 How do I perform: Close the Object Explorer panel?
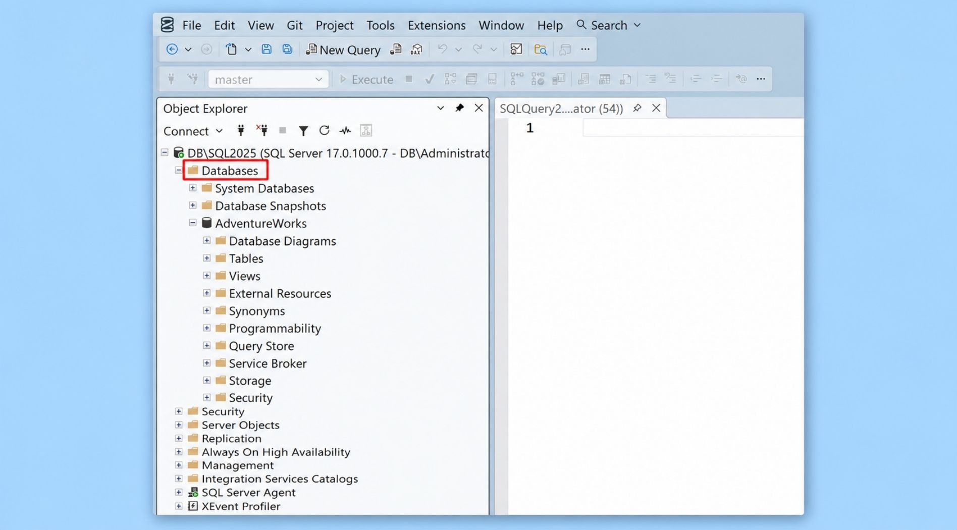pos(479,108)
